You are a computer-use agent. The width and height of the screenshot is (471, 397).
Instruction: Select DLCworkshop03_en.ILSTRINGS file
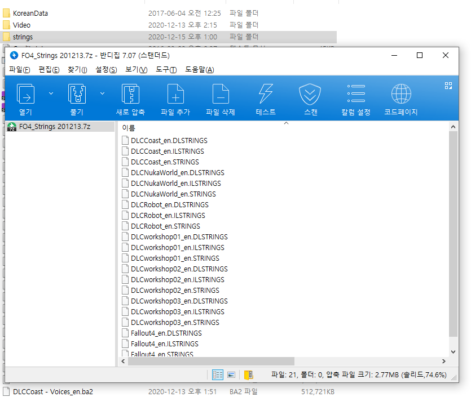coord(178,312)
